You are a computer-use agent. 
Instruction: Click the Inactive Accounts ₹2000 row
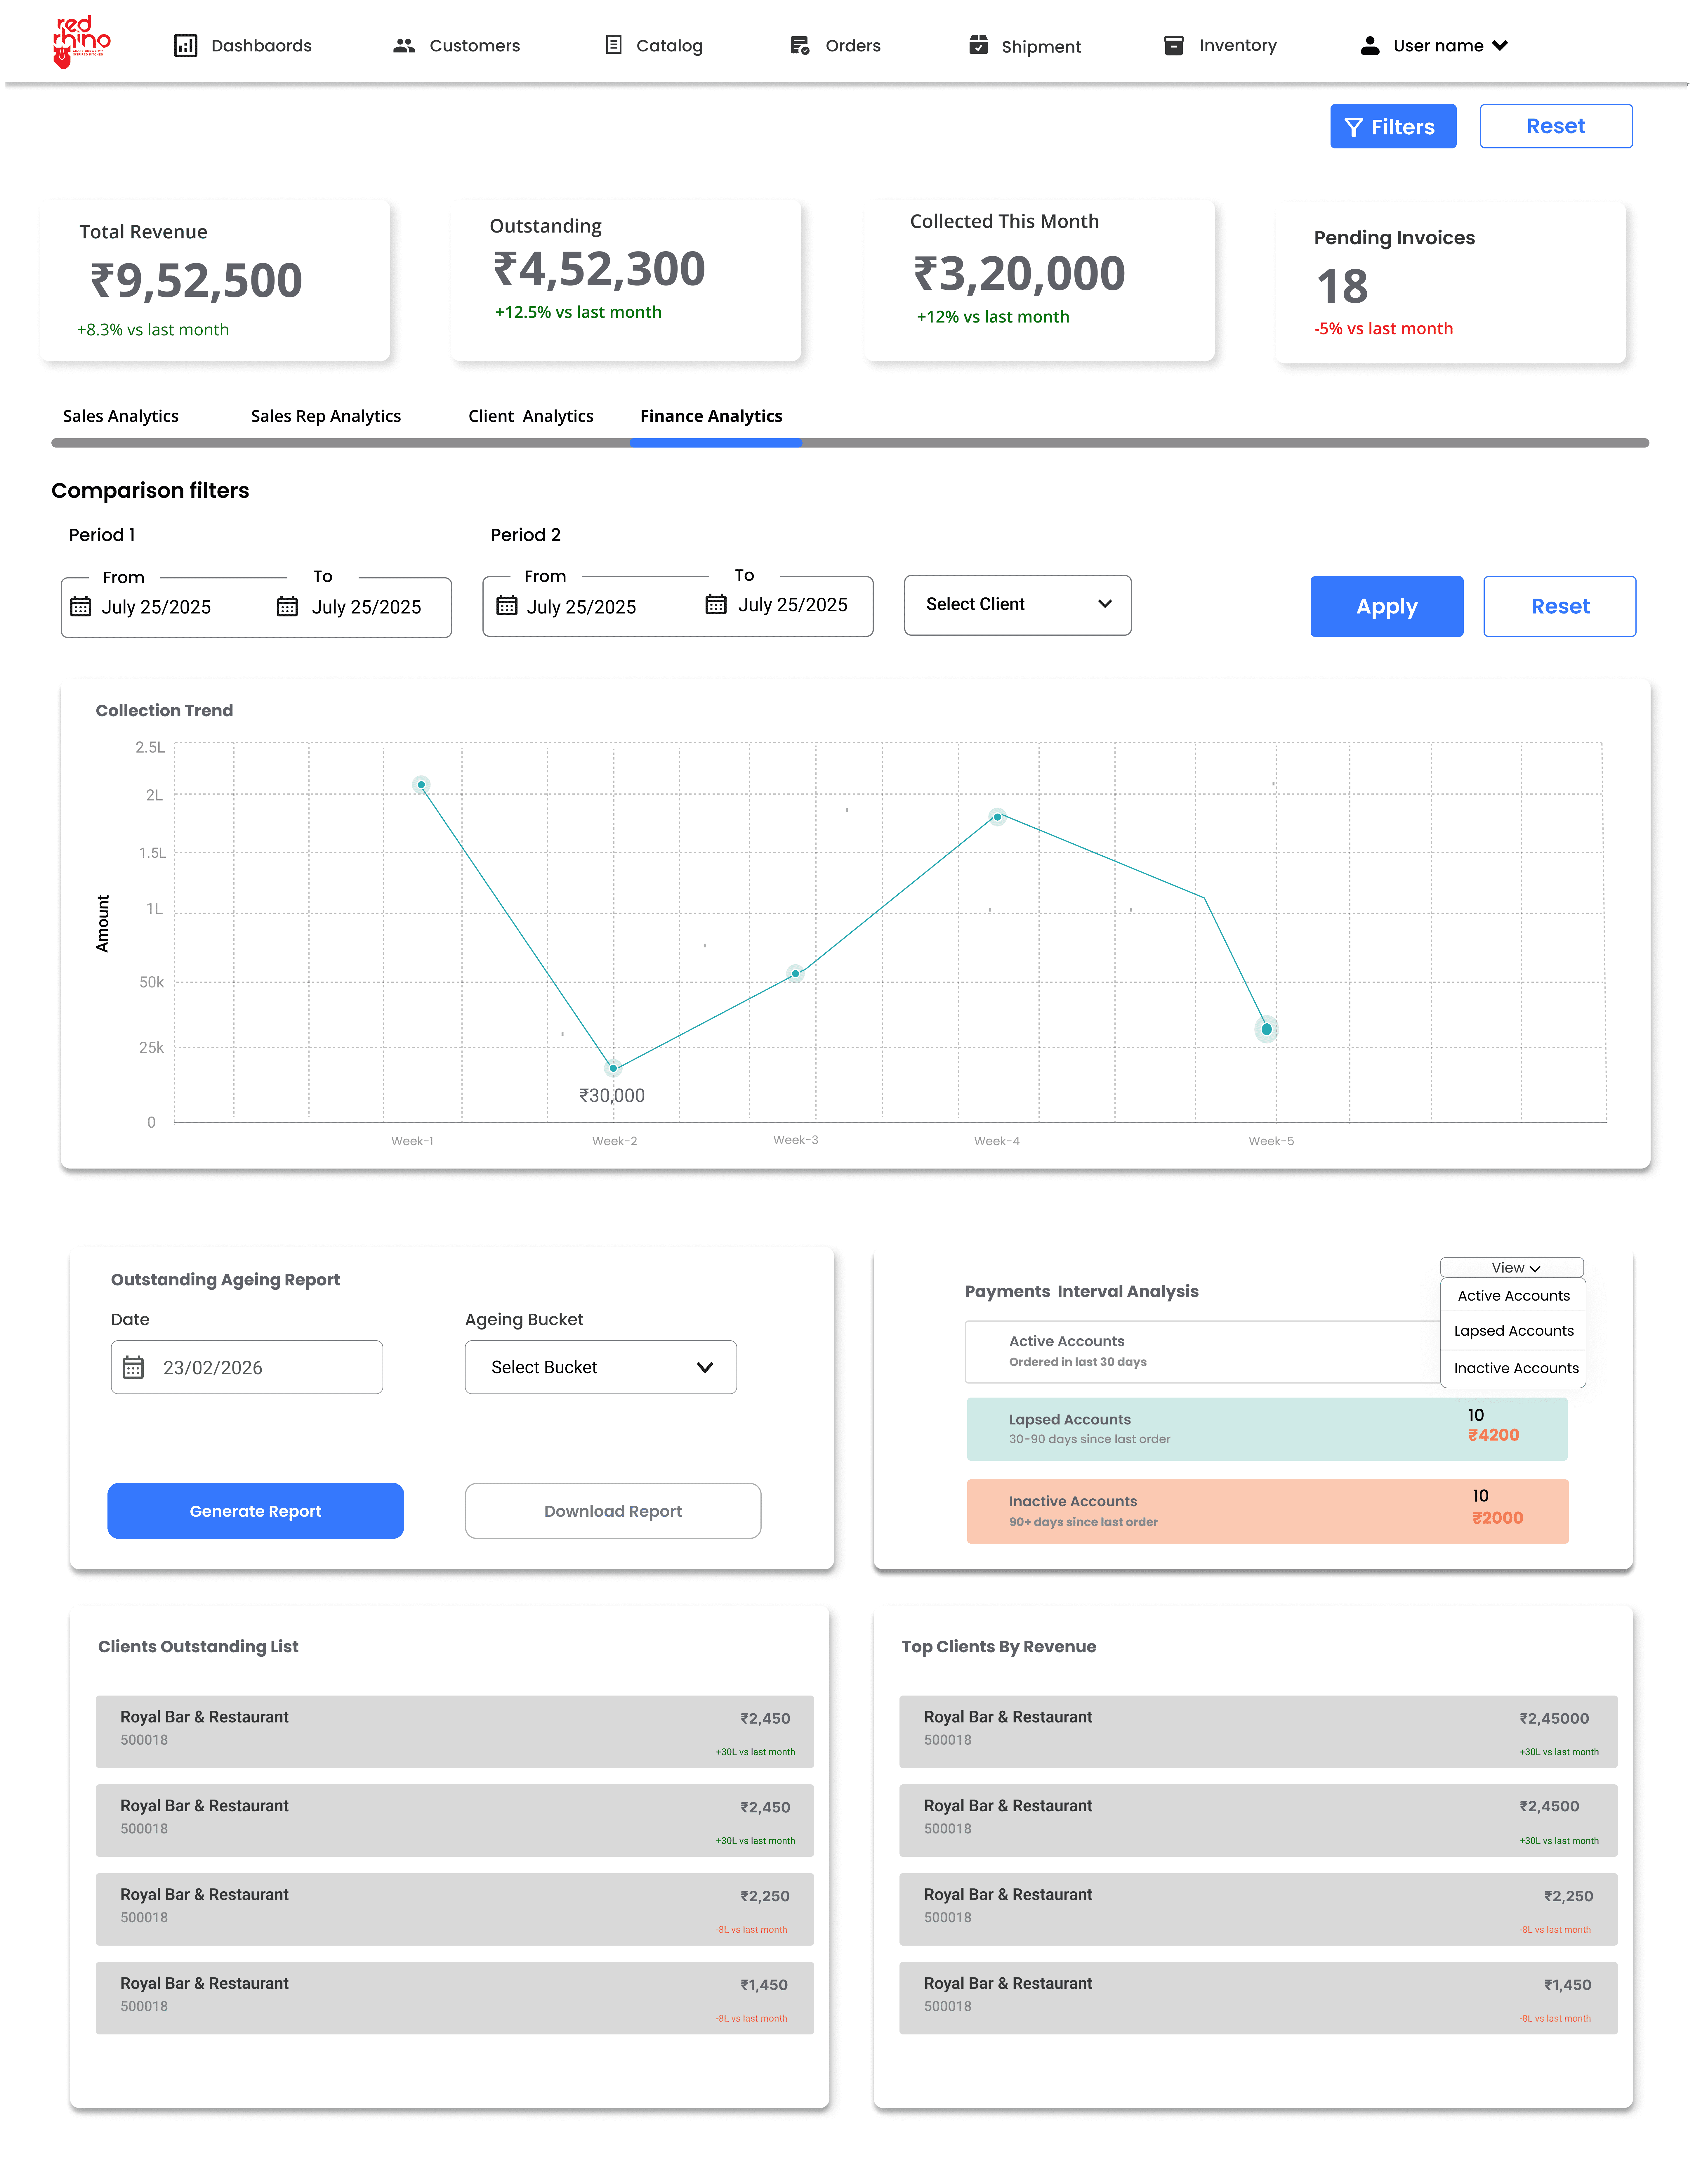pos(1267,1511)
